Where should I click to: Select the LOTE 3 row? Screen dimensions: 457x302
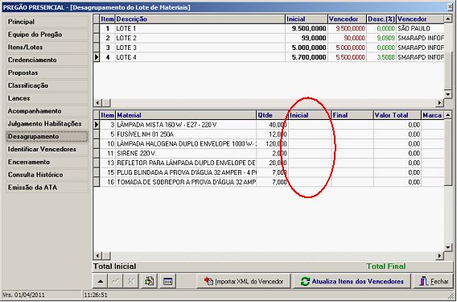click(x=268, y=48)
